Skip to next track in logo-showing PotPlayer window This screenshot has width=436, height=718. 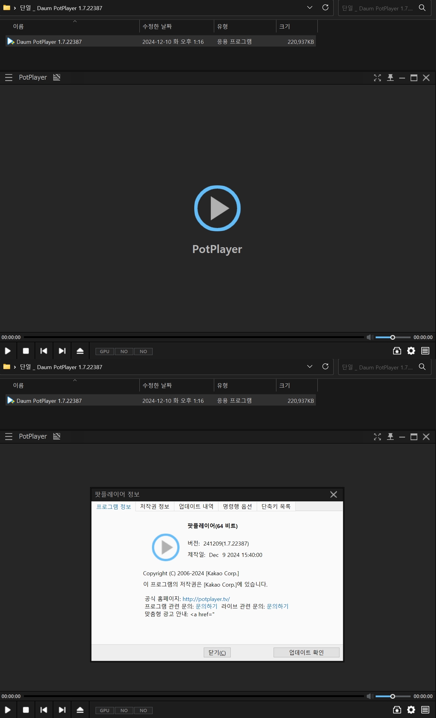click(62, 351)
